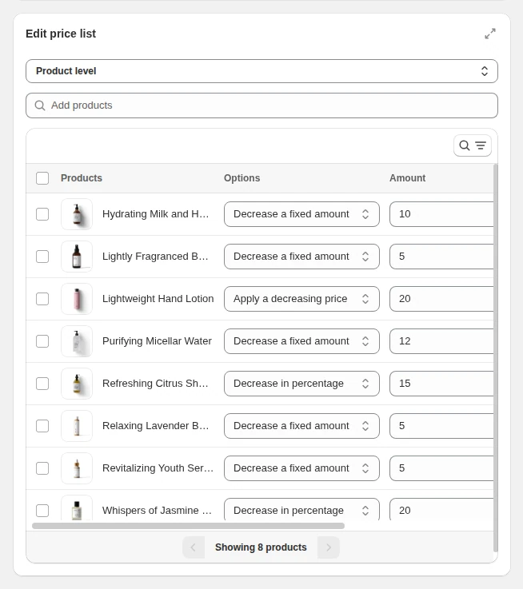Click the Options column header
Viewport: 523px width, 589px height.
(x=242, y=178)
